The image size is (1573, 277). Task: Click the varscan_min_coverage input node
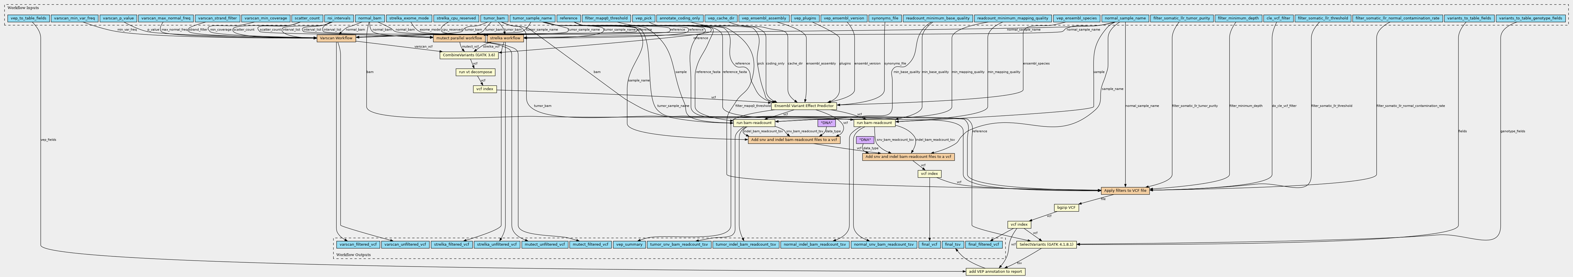point(265,18)
